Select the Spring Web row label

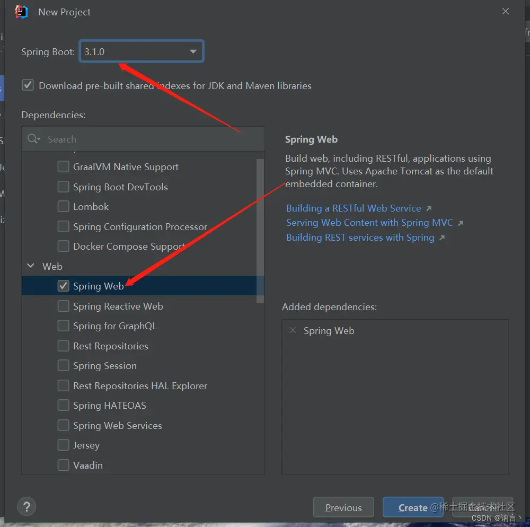(99, 286)
